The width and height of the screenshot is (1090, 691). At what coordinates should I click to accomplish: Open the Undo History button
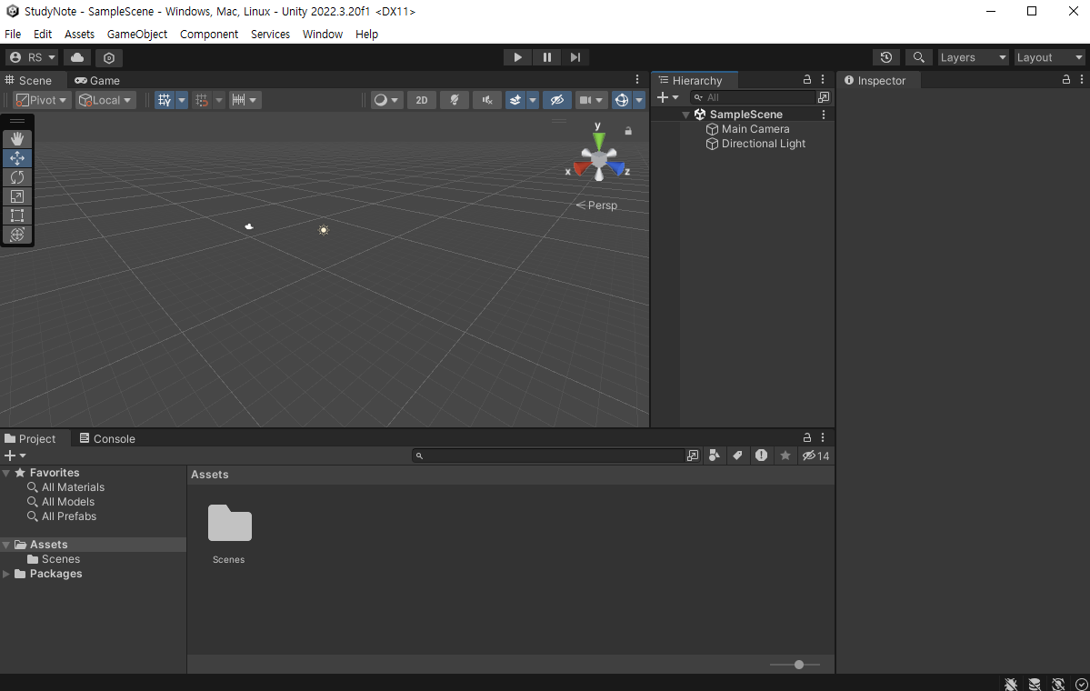click(x=885, y=57)
